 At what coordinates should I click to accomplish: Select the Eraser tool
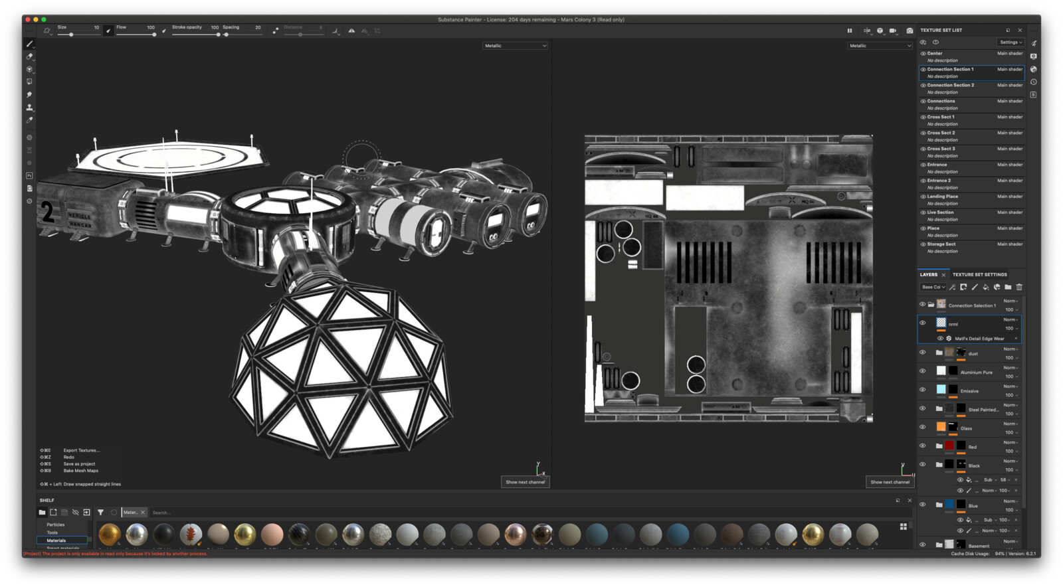(29, 56)
